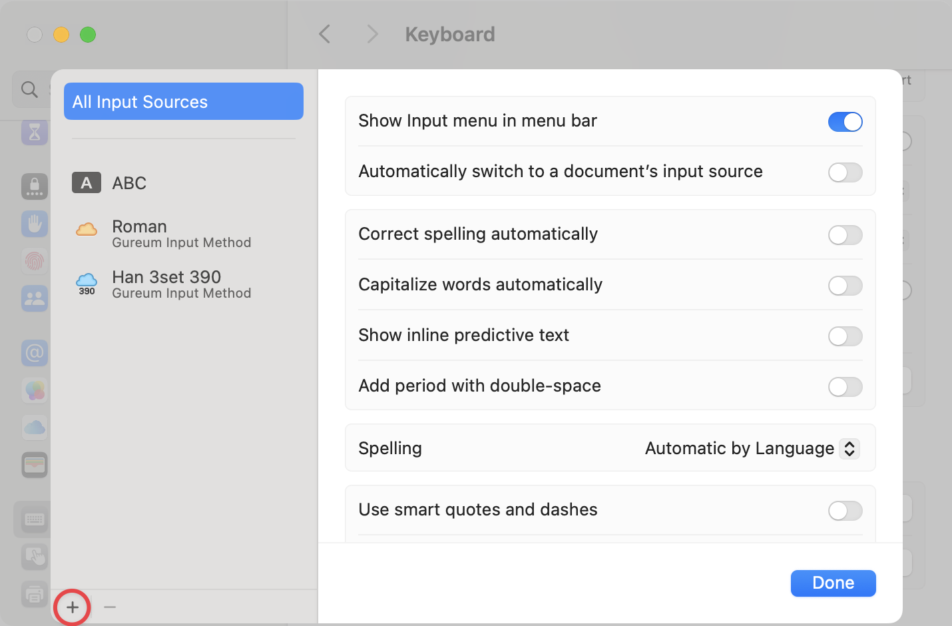
Task: Open the iCloud cloud icon in sidebar
Action: tap(34, 428)
